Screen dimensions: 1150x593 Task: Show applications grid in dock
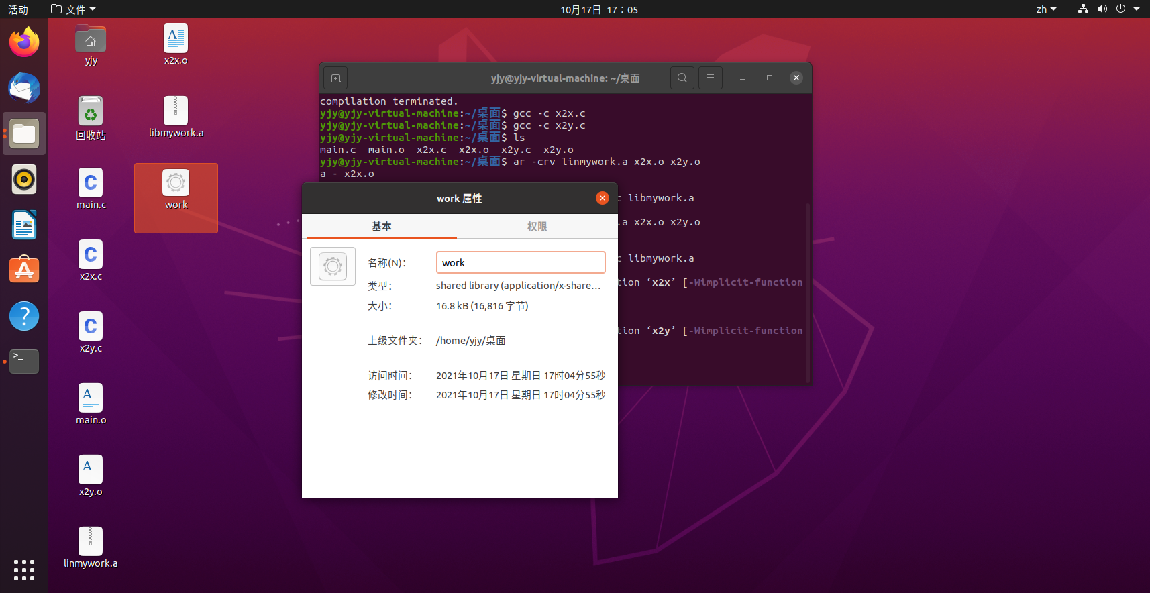[x=24, y=570]
